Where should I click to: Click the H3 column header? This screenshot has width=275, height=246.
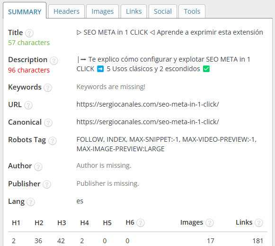tap(62, 223)
